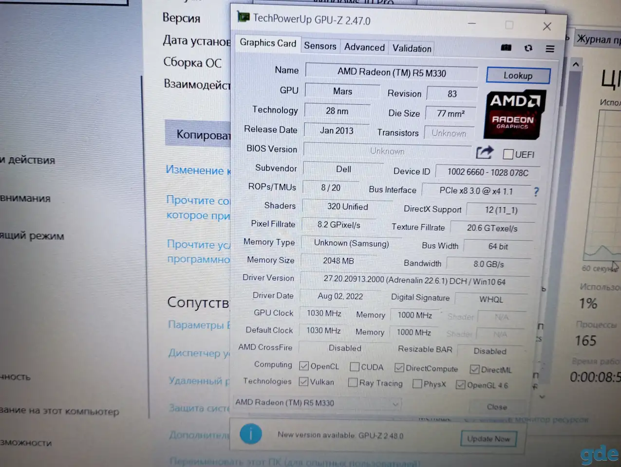Screen dimensions: 621x467
Task: Click the blue info icon in update bar
Action: click(x=251, y=433)
